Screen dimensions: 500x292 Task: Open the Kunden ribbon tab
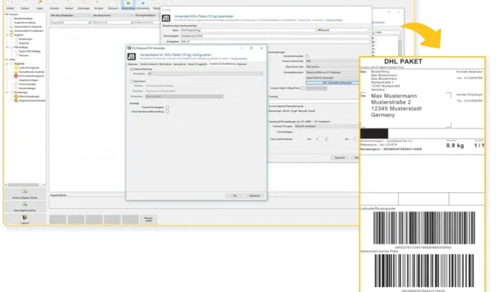(x=55, y=5)
